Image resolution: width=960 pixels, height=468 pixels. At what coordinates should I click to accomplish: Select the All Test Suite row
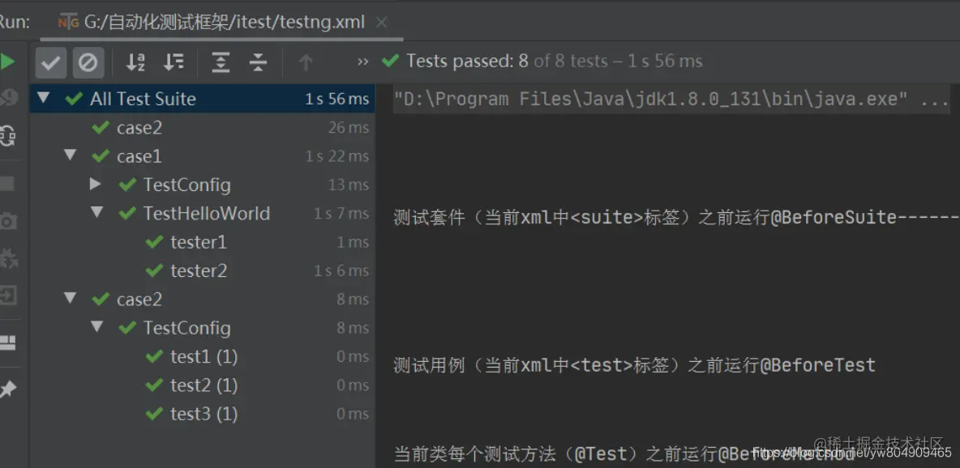tap(203, 99)
